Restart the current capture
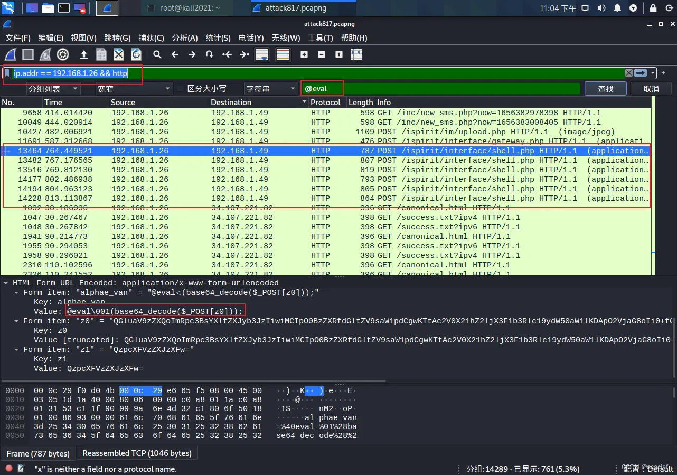 click(45, 54)
